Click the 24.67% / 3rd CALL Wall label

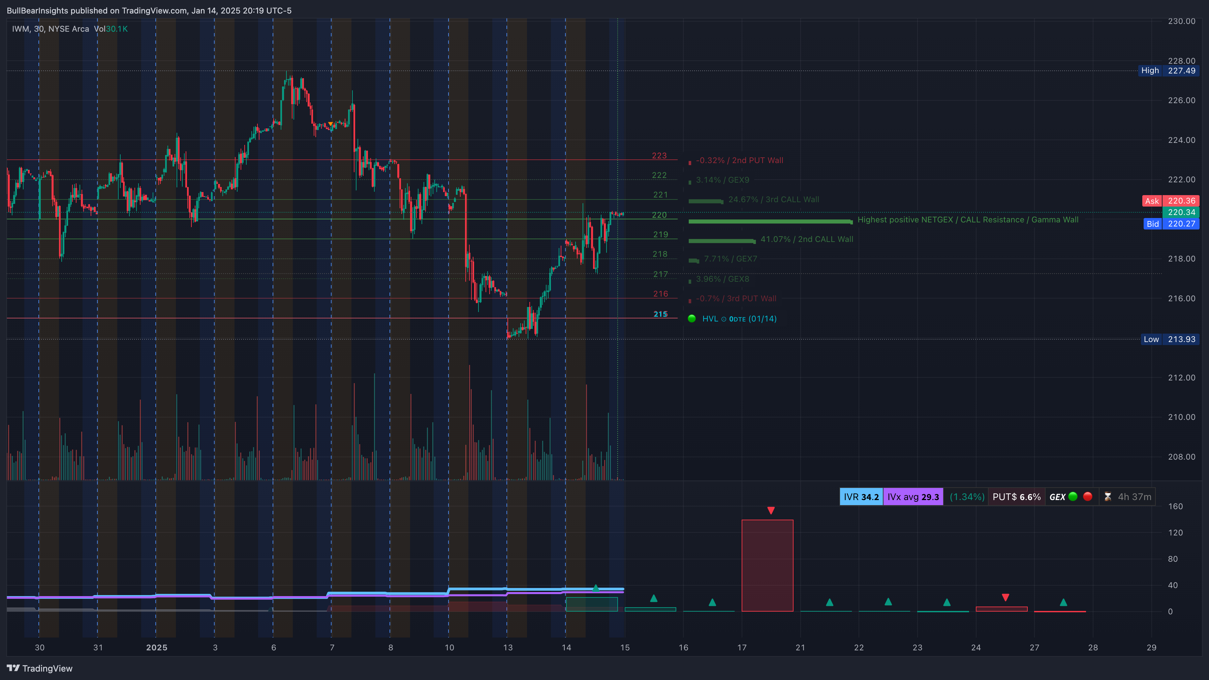[x=773, y=199]
